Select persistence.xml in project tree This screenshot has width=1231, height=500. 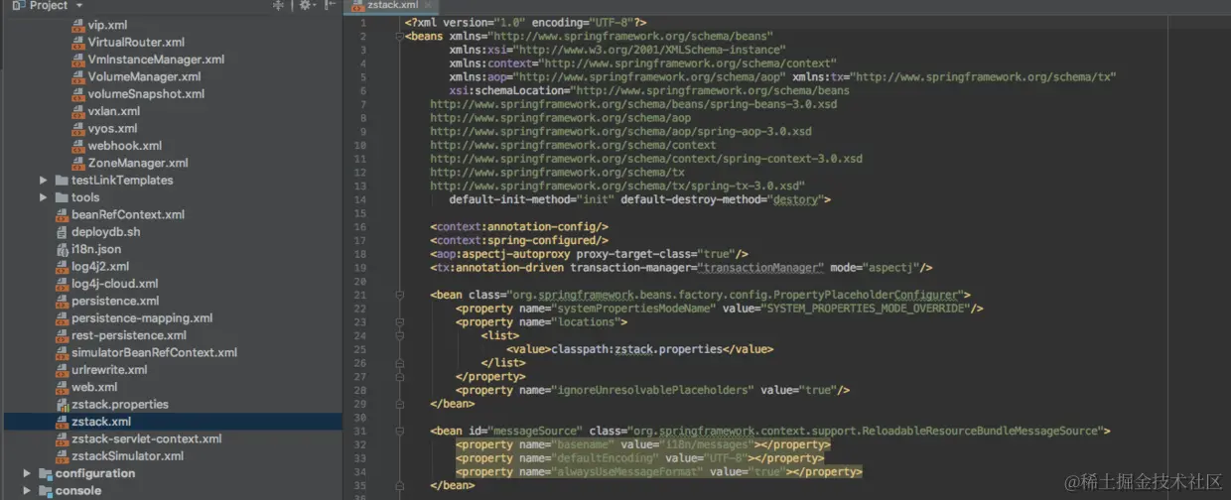(x=115, y=301)
